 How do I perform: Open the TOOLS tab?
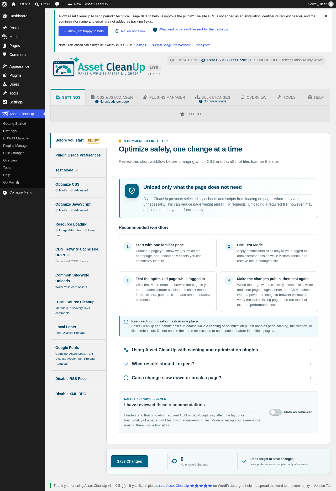(x=286, y=97)
